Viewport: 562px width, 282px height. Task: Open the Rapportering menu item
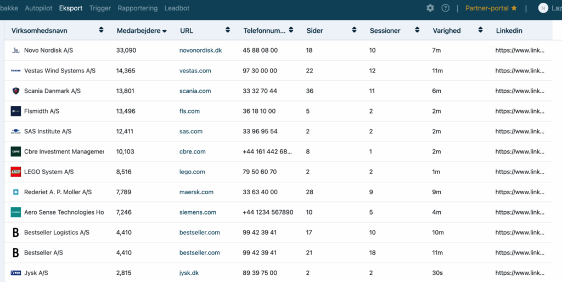pos(137,8)
